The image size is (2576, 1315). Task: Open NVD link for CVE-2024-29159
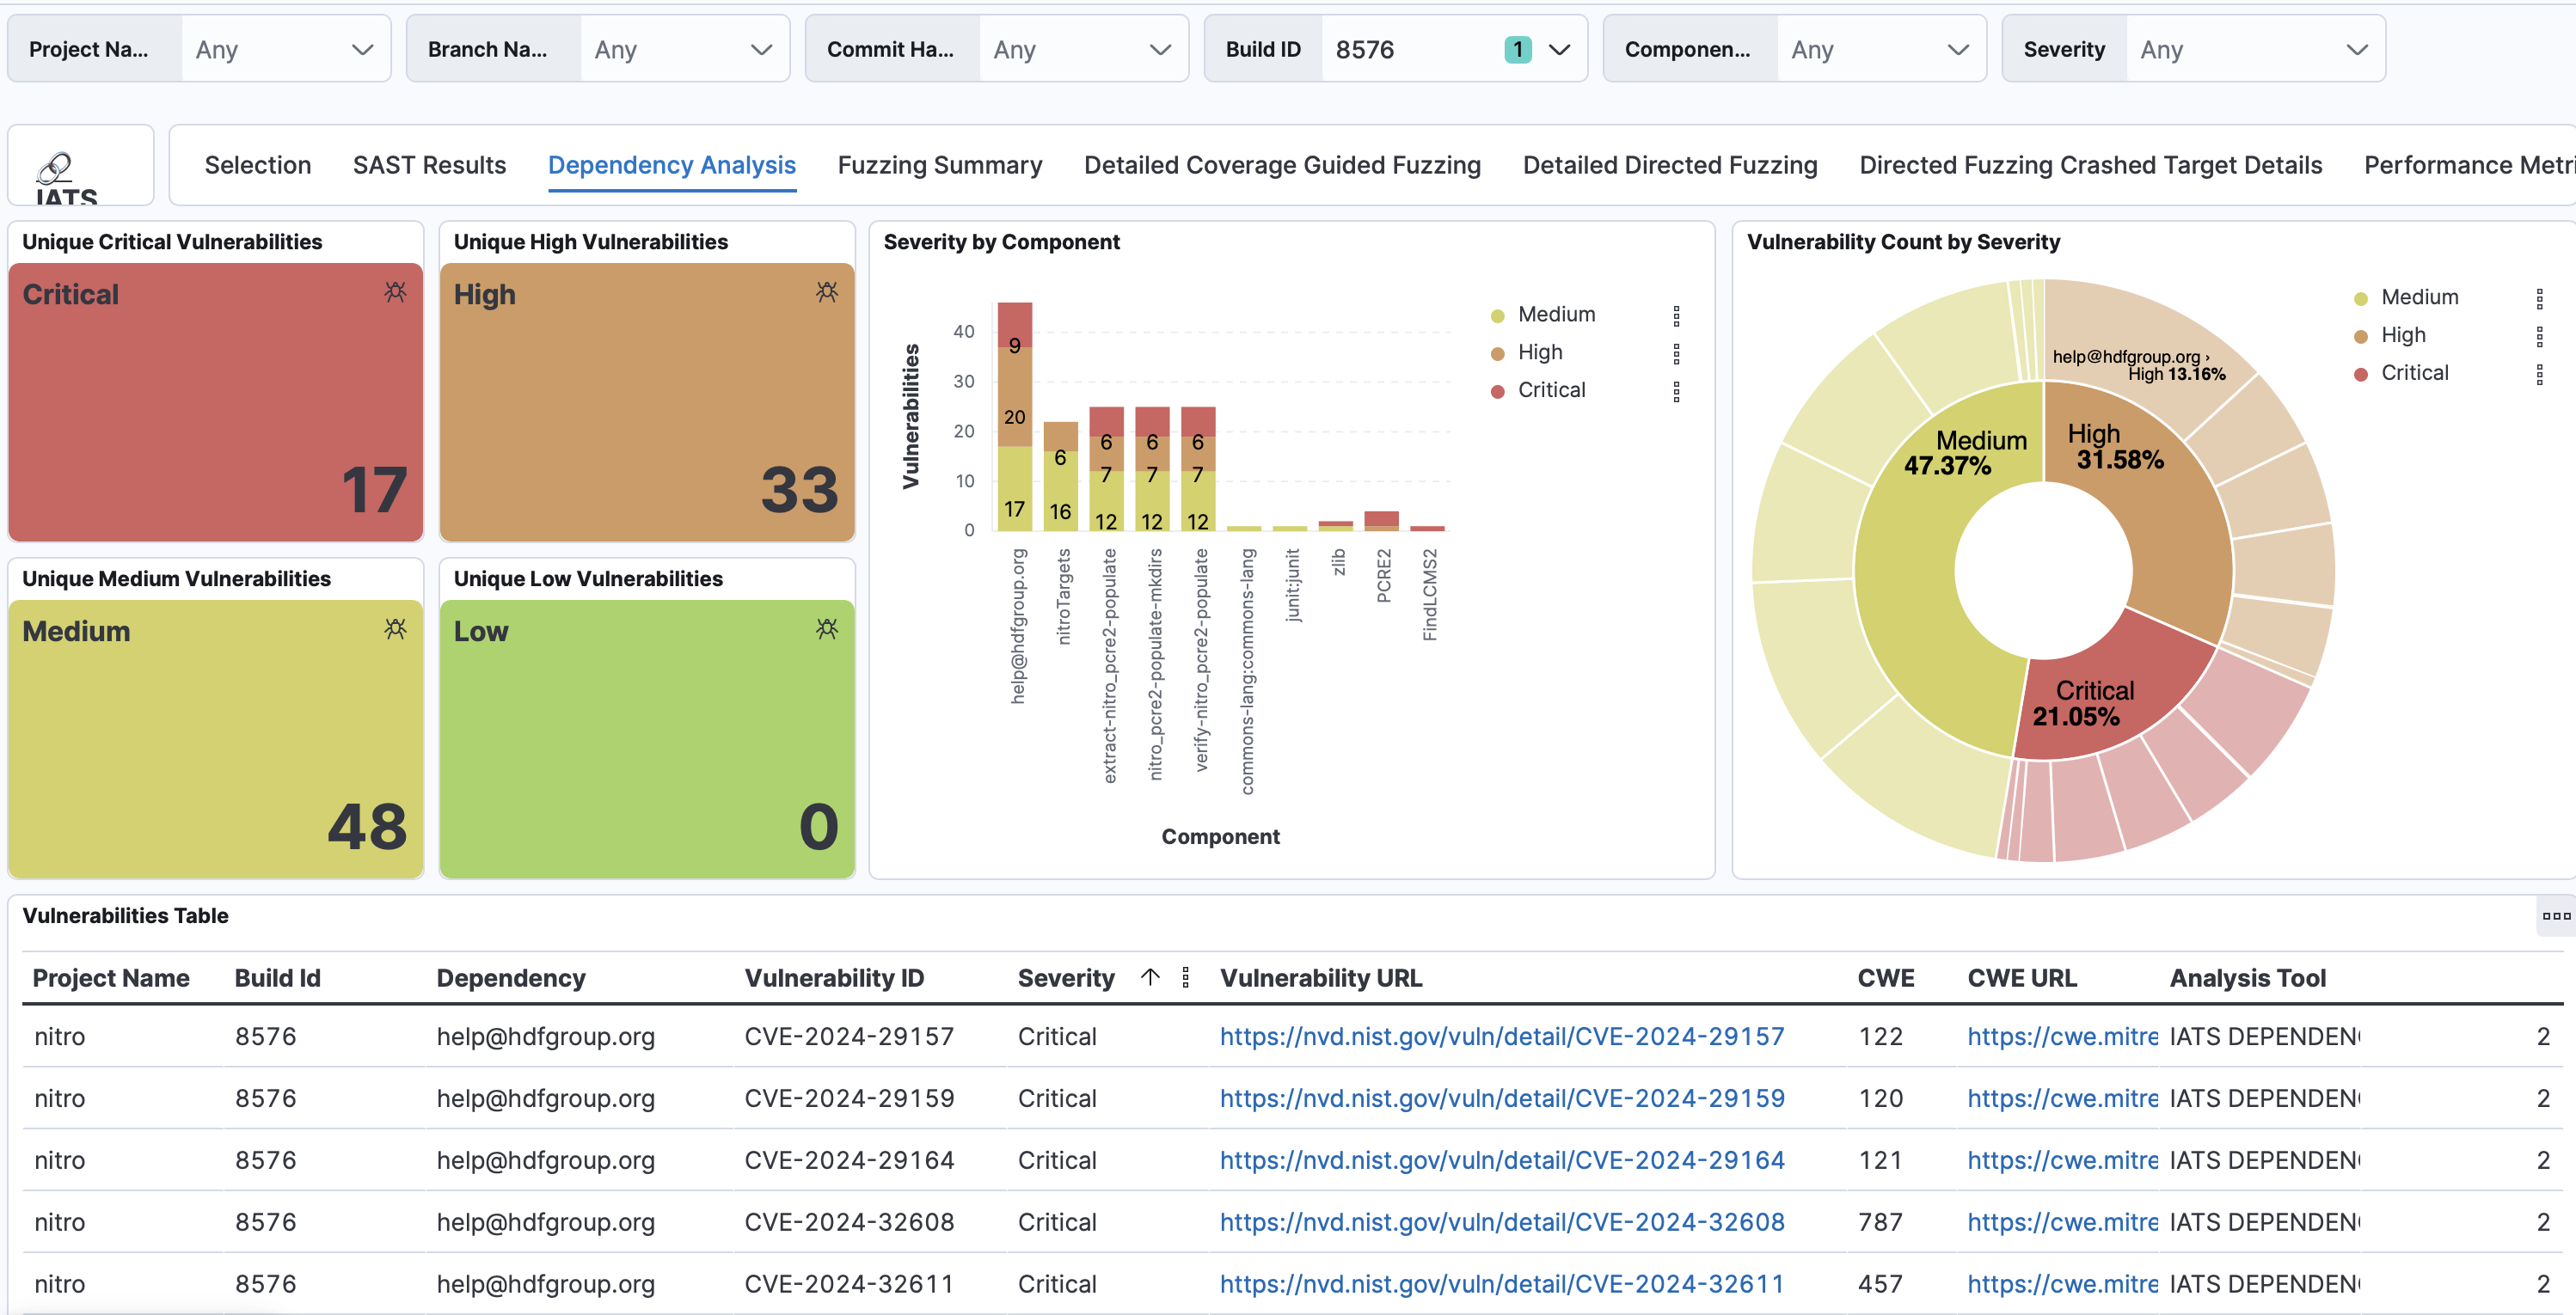point(1502,1098)
